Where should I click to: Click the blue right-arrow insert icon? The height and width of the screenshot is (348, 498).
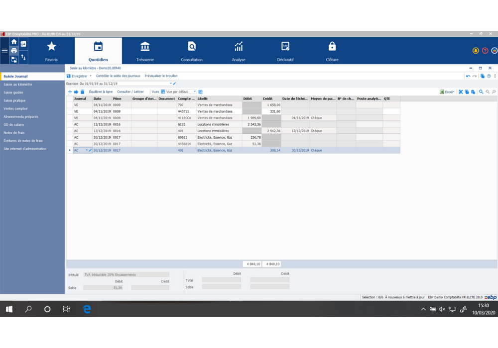(76, 92)
